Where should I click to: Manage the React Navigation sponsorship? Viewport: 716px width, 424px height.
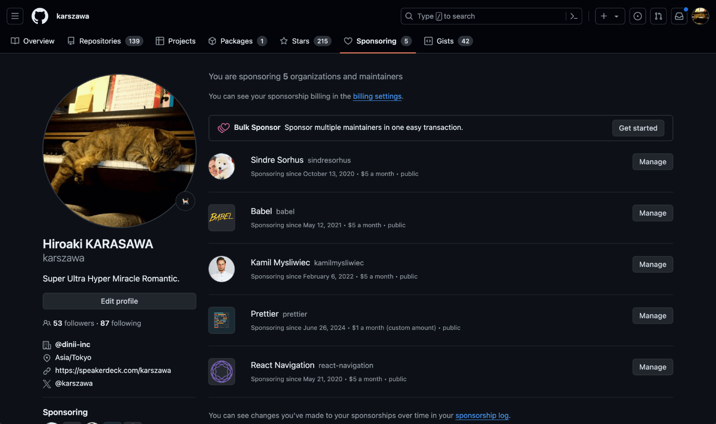pos(653,367)
